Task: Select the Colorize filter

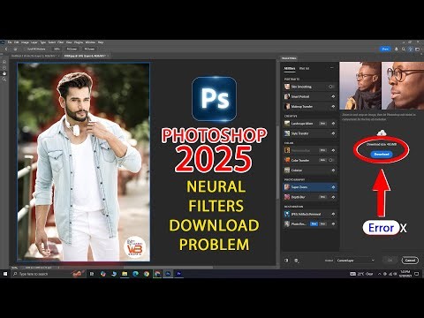Action: click(x=310, y=170)
